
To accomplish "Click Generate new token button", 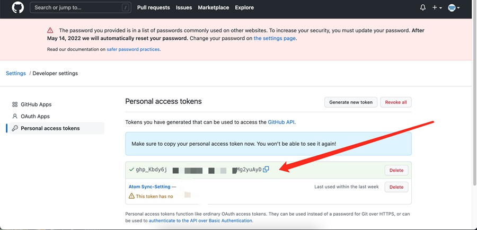I will 350,102.
